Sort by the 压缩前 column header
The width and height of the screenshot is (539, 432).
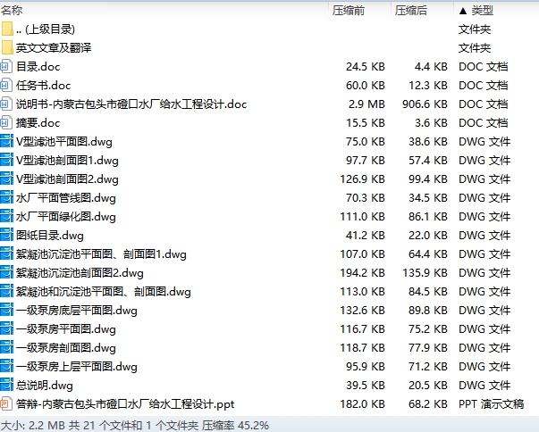(x=349, y=11)
